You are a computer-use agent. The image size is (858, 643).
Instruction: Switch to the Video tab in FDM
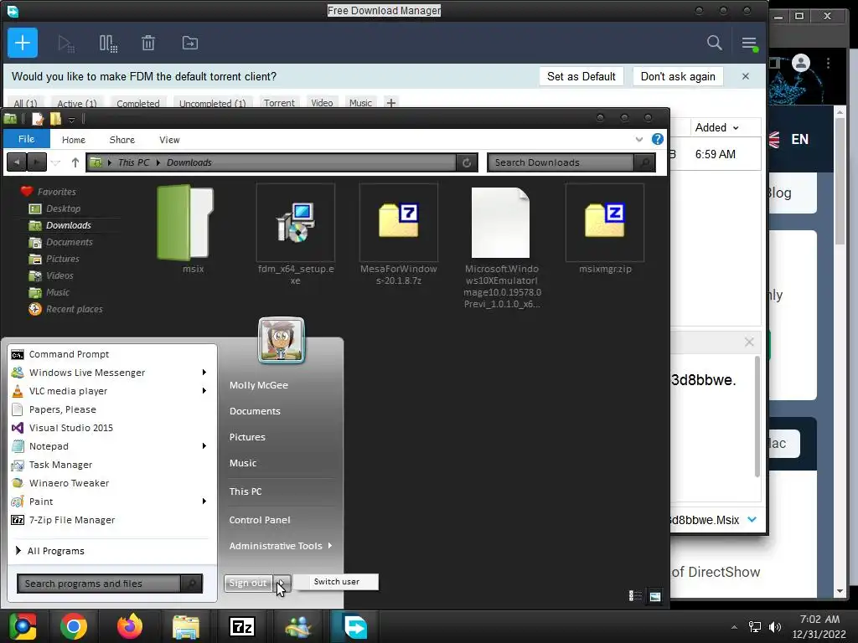[322, 103]
